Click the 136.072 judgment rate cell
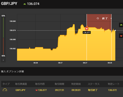This screenshot has width=123, height=97. 112,90
